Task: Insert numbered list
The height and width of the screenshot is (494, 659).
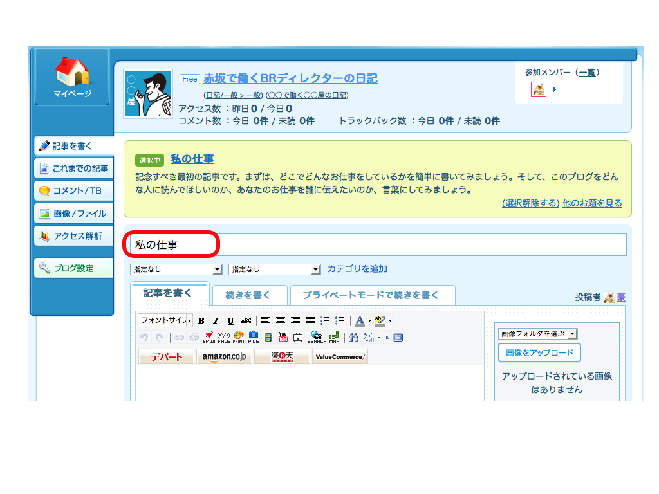Action: [340, 320]
